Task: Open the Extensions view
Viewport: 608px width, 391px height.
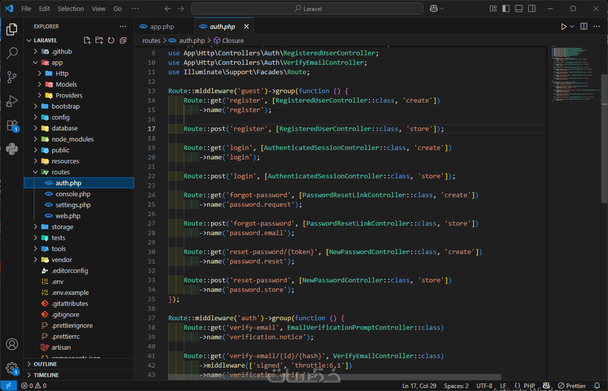Action: 12,125
